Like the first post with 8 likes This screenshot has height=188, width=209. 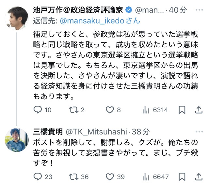110,110
